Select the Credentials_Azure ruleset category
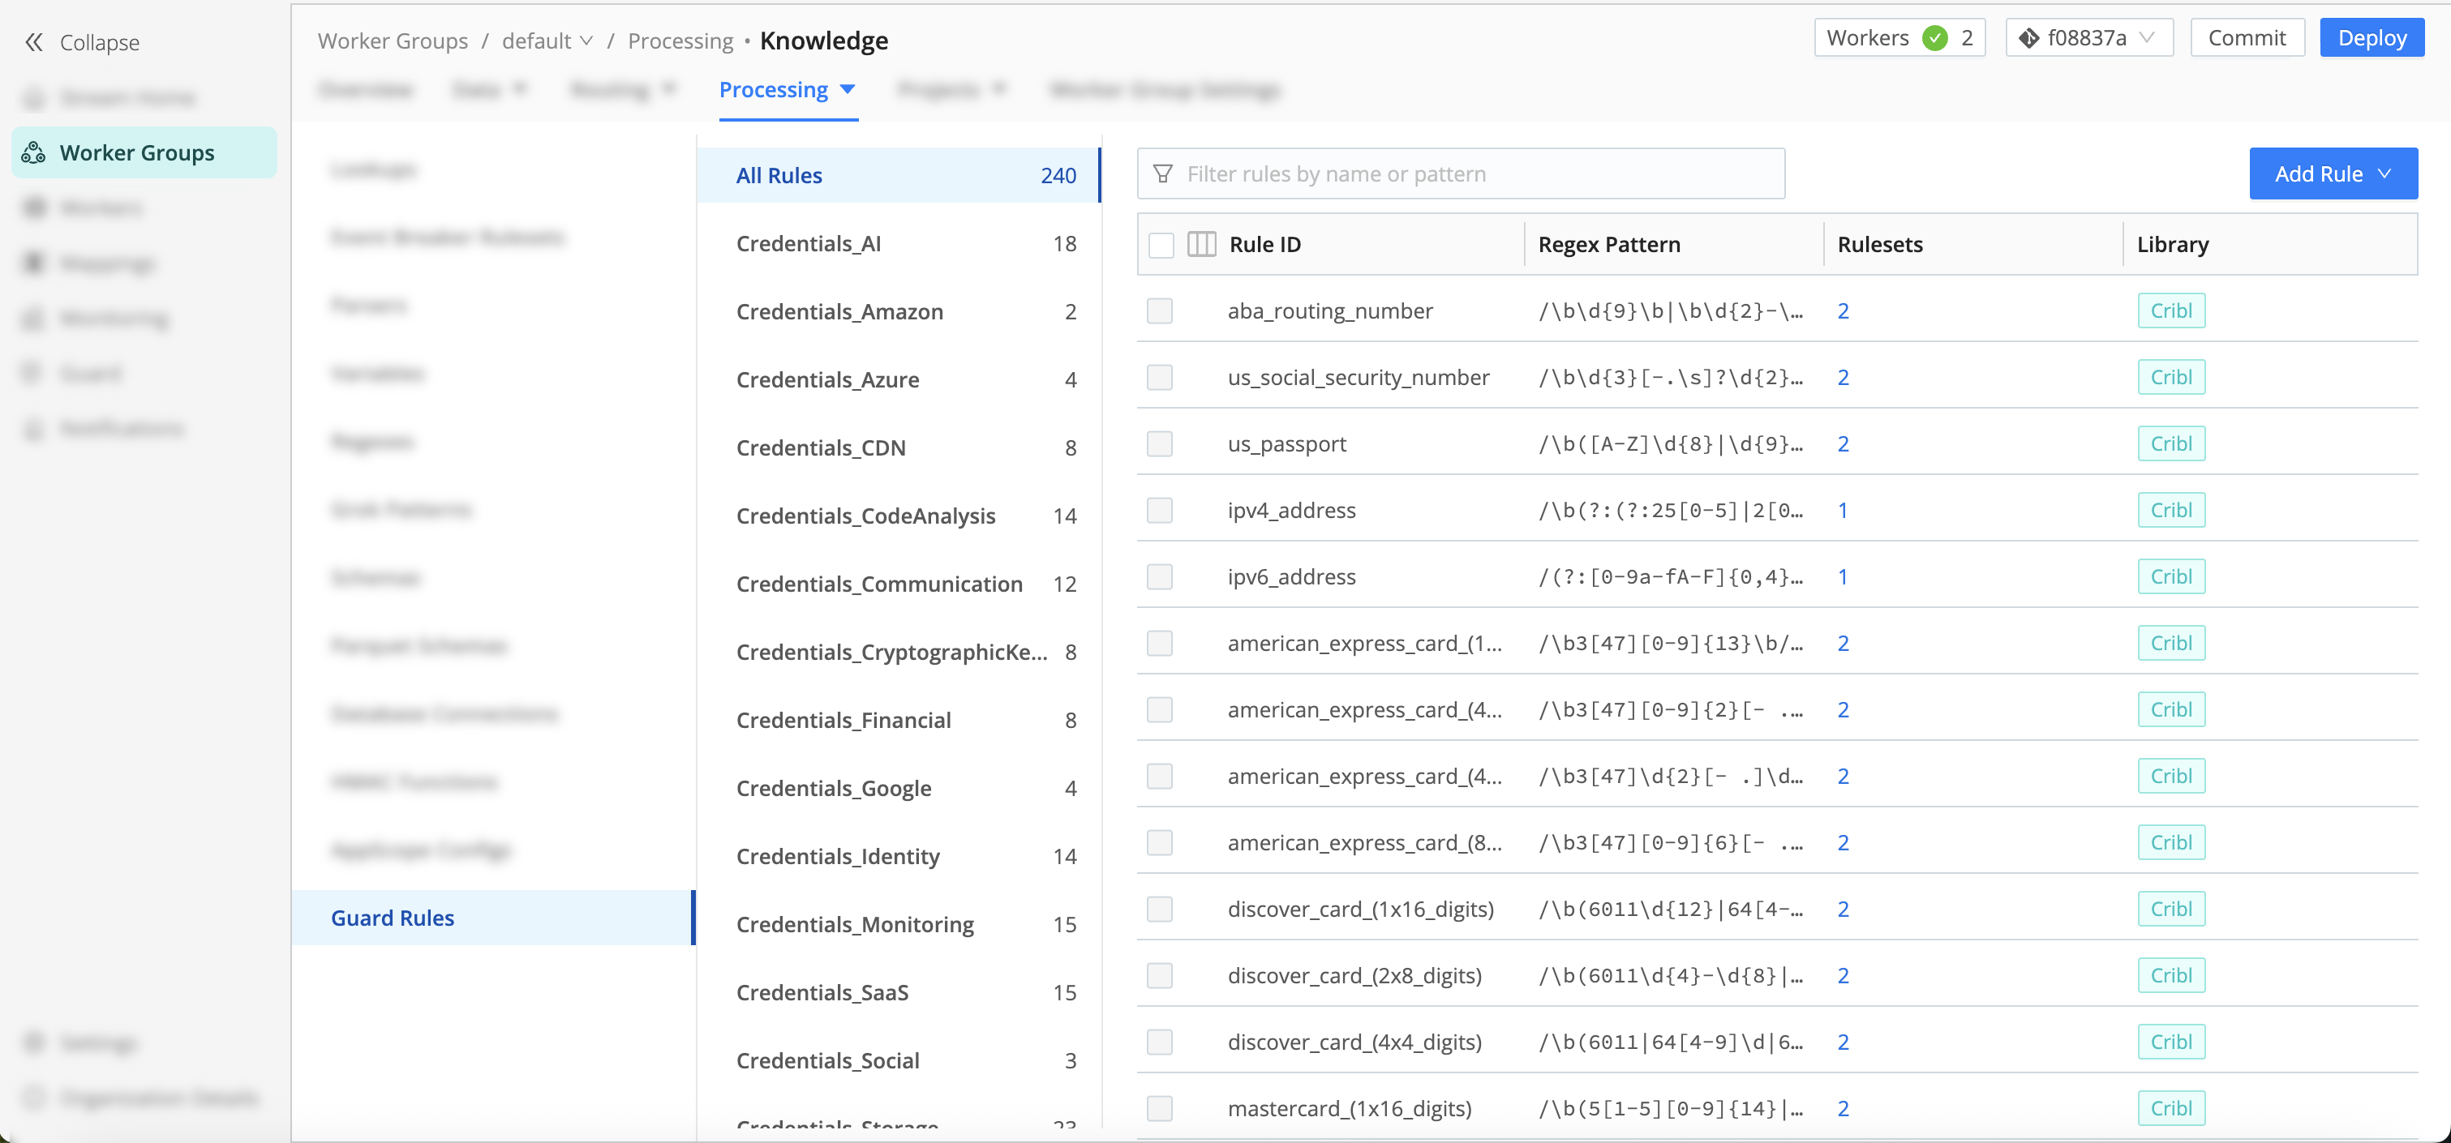Viewport: 2451px width, 1143px height. click(826, 379)
